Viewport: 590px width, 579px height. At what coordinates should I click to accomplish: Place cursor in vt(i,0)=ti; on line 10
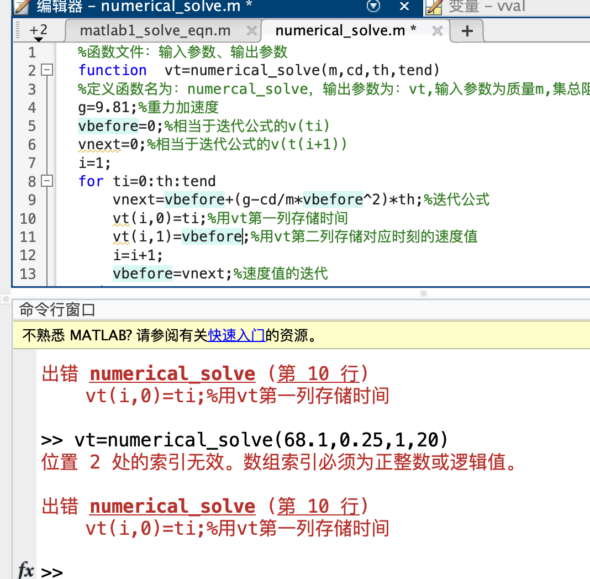point(160,218)
